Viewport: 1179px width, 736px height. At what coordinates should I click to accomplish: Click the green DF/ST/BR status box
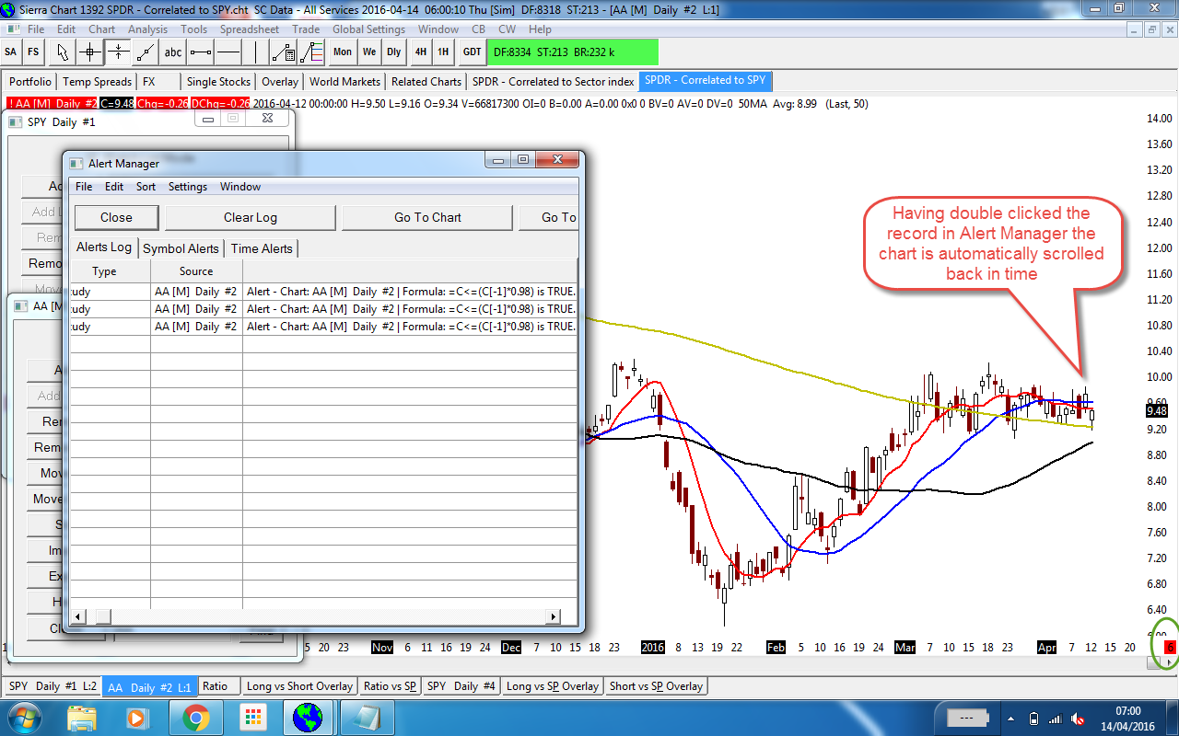click(573, 52)
